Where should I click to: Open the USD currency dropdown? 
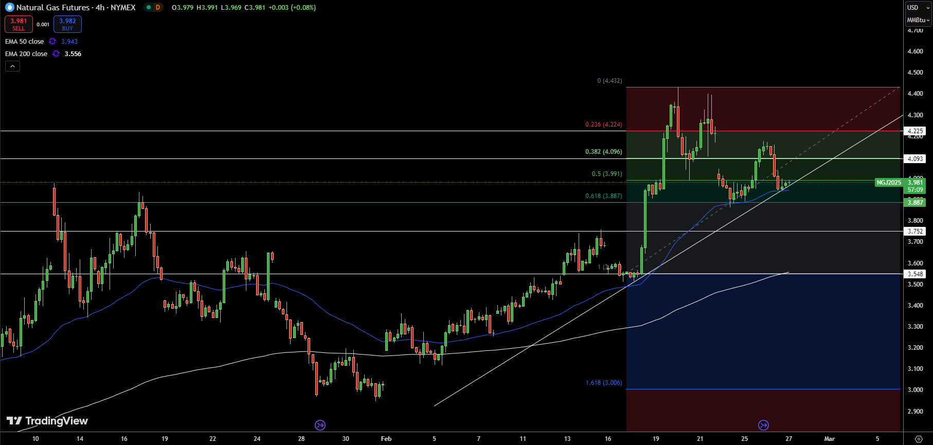pyautogui.click(x=918, y=7)
